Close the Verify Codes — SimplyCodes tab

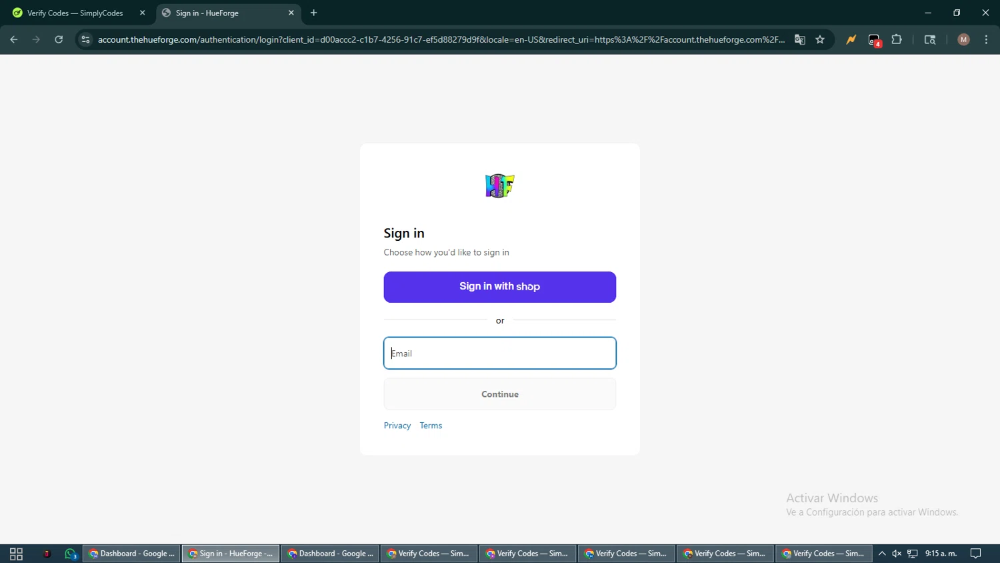pyautogui.click(x=142, y=13)
